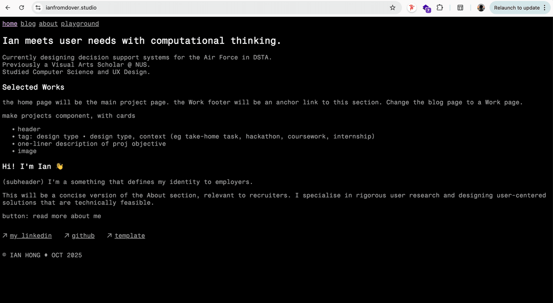
Task: Visit the github link
Action: 83,236
